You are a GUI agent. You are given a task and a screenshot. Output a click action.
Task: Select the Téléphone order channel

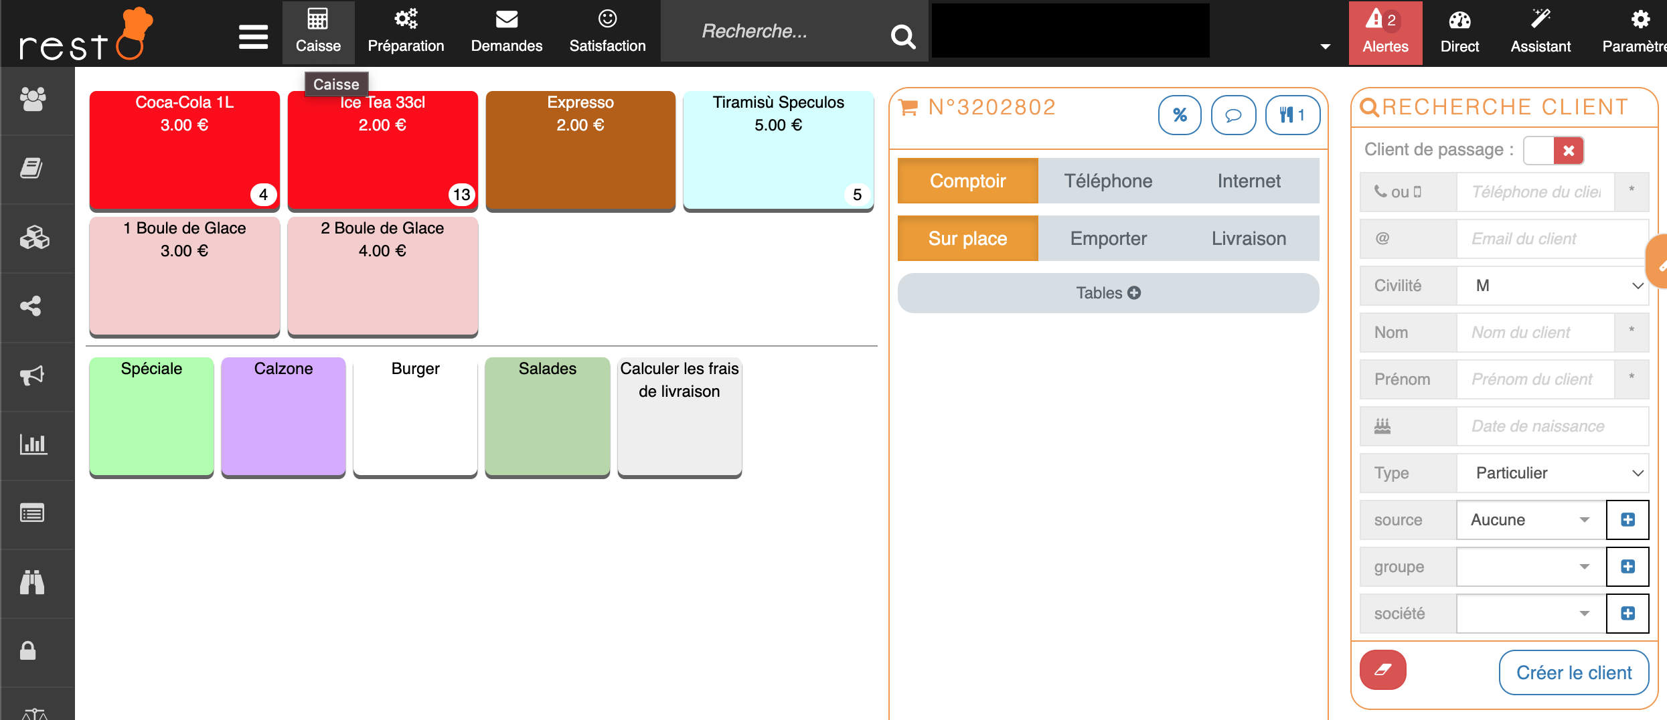pos(1108,181)
